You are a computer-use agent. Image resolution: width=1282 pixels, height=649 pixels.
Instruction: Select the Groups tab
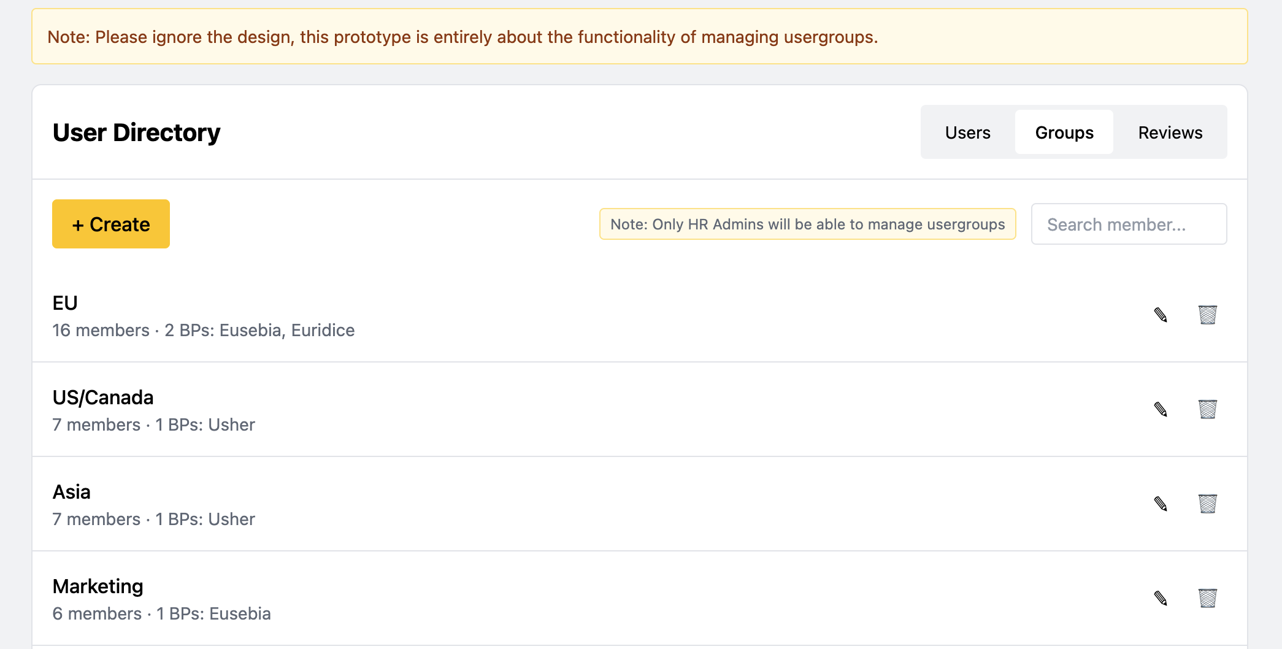coord(1064,132)
